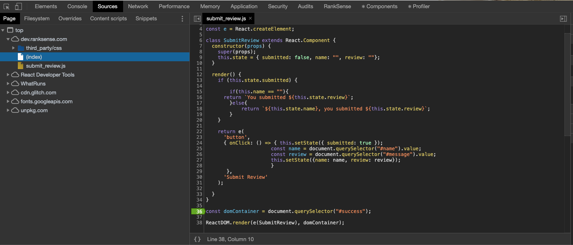The image size is (573, 245).
Task: Toggle the device toolbar icon
Action: (x=19, y=6)
